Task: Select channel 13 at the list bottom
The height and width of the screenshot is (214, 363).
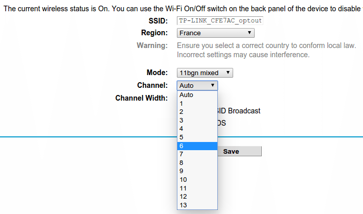Action: pyautogui.click(x=197, y=205)
